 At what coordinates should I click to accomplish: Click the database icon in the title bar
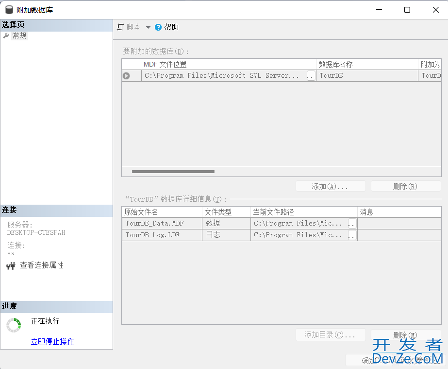(x=9, y=10)
